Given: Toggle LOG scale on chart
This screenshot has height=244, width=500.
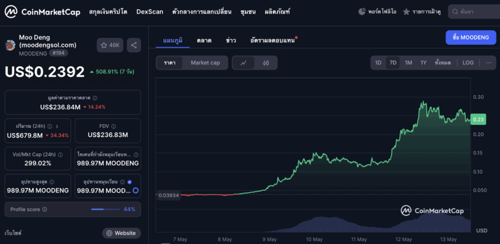Looking at the screenshot, I should pyautogui.click(x=468, y=63).
